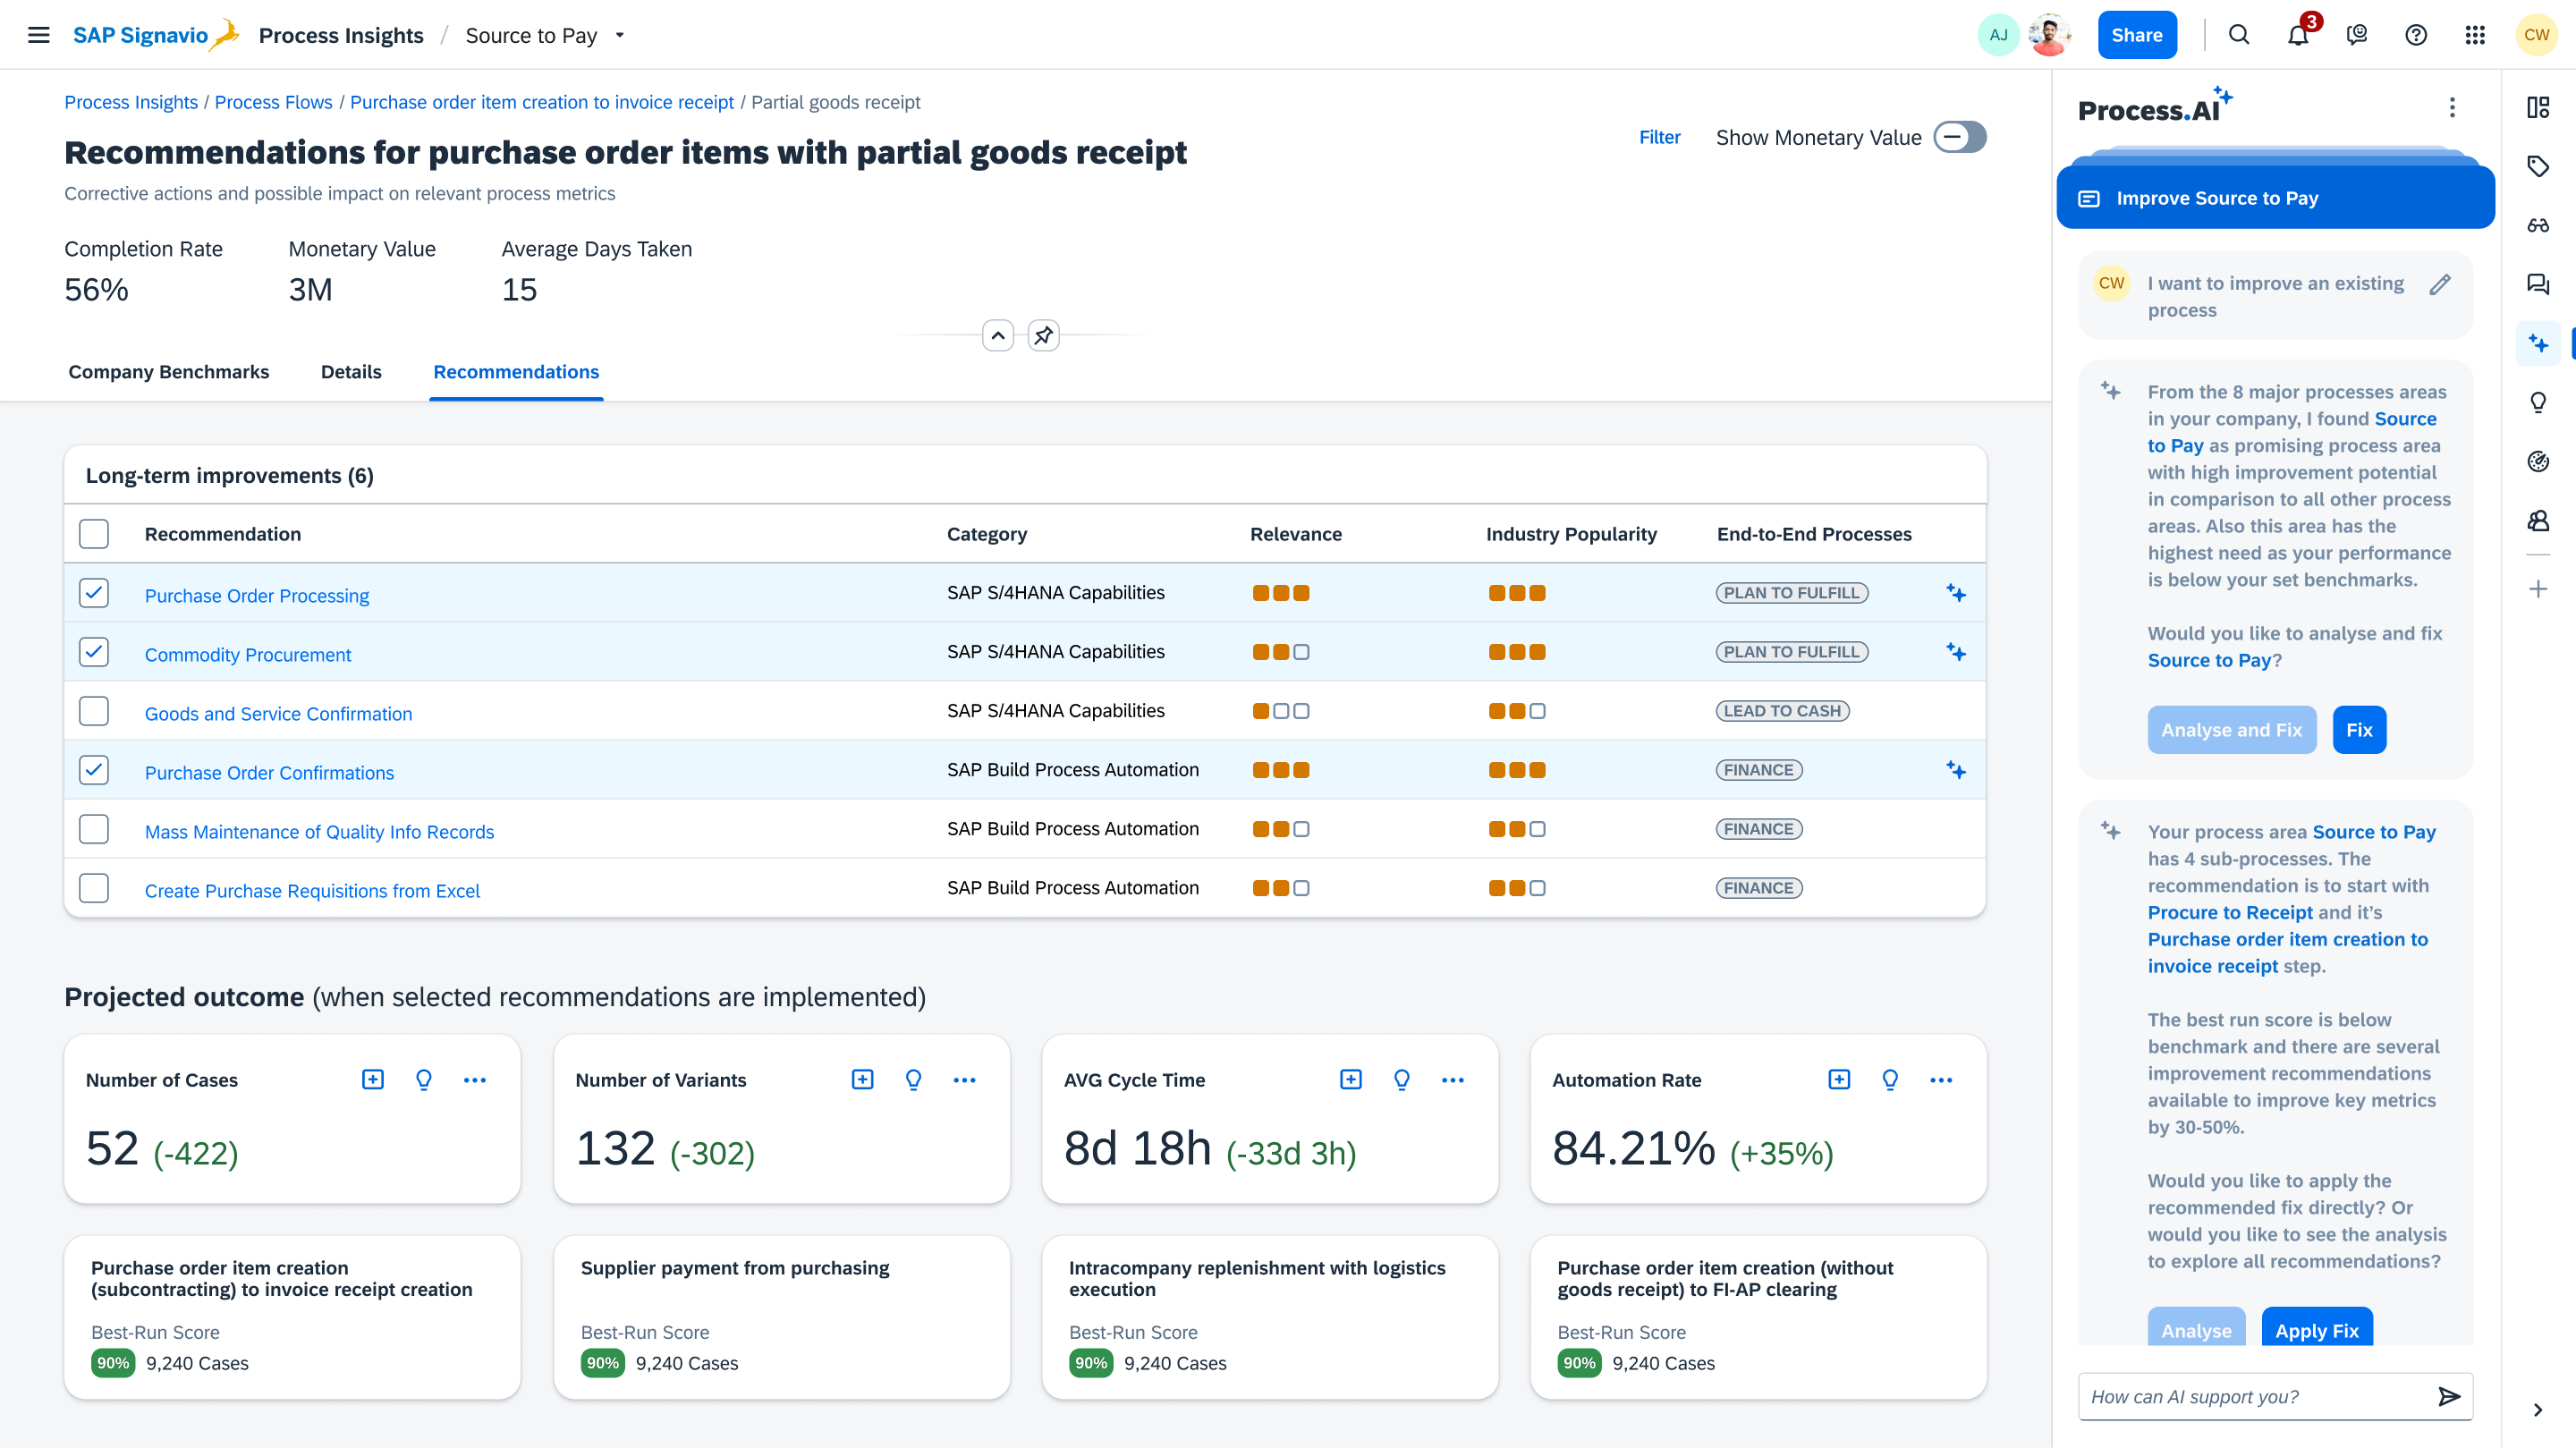Uncheck Commodity Procurement checkbox
The image size is (2576, 1448).
click(x=94, y=652)
